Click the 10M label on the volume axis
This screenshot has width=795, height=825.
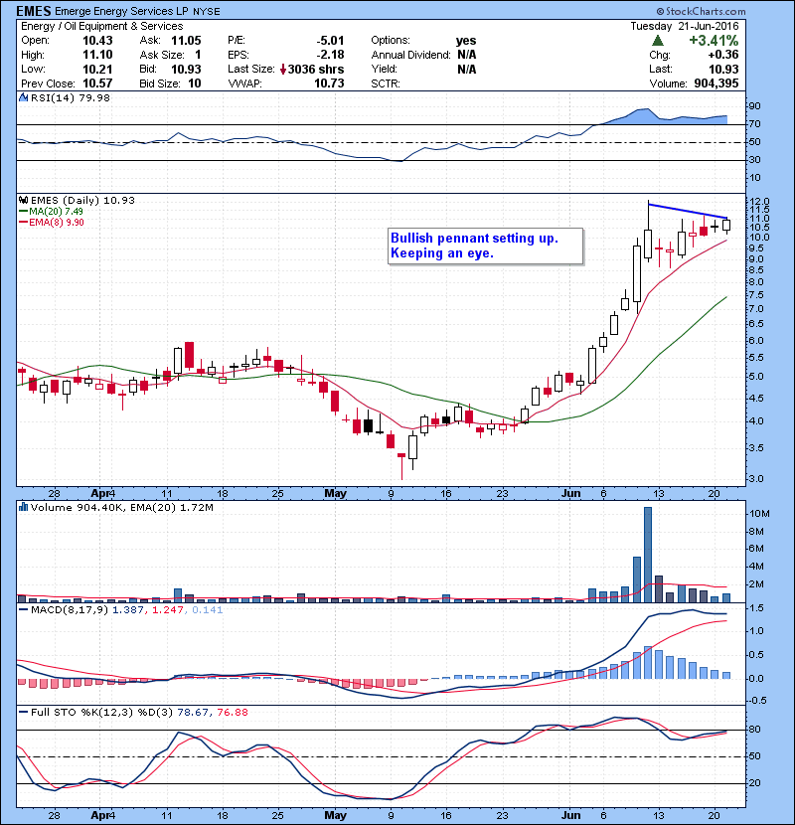point(760,514)
